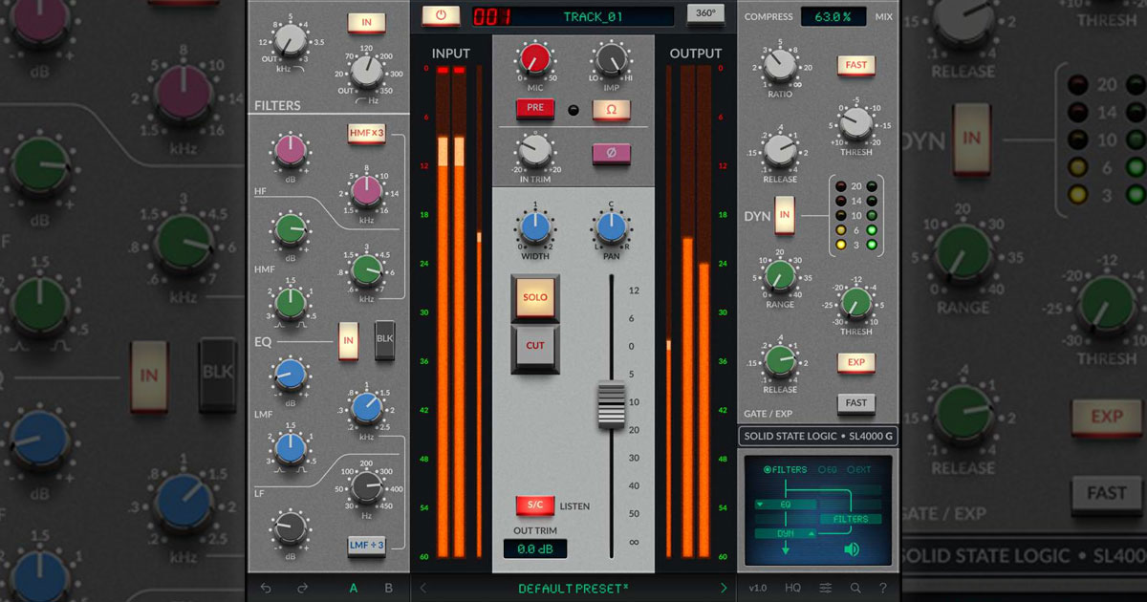Toggle the DYN IN button

pos(786,215)
